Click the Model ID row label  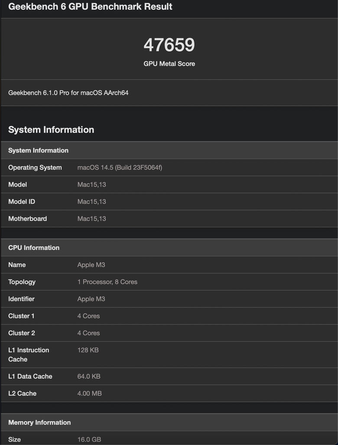[x=22, y=201]
